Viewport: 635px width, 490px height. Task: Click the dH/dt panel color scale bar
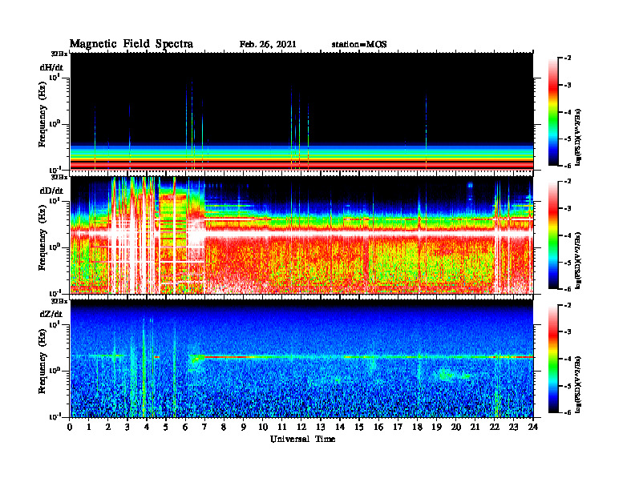[x=553, y=112]
